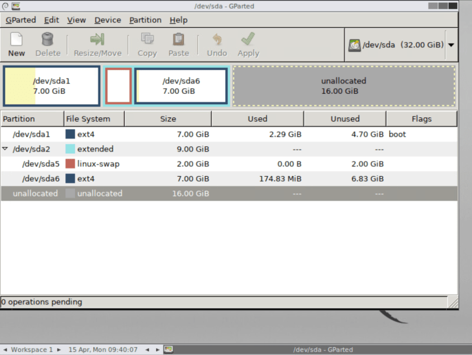Select the unallocated row in the list
The width and height of the screenshot is (472, 355).
tap(229, 193)
